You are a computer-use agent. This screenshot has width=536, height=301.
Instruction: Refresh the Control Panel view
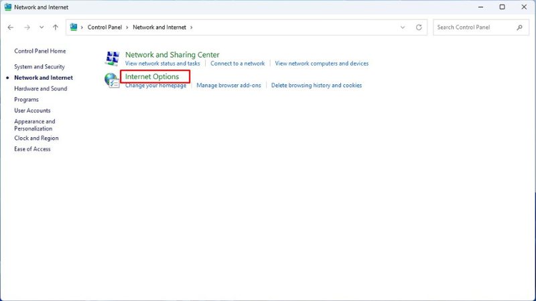pyautogui.click(x=419, y=27)
